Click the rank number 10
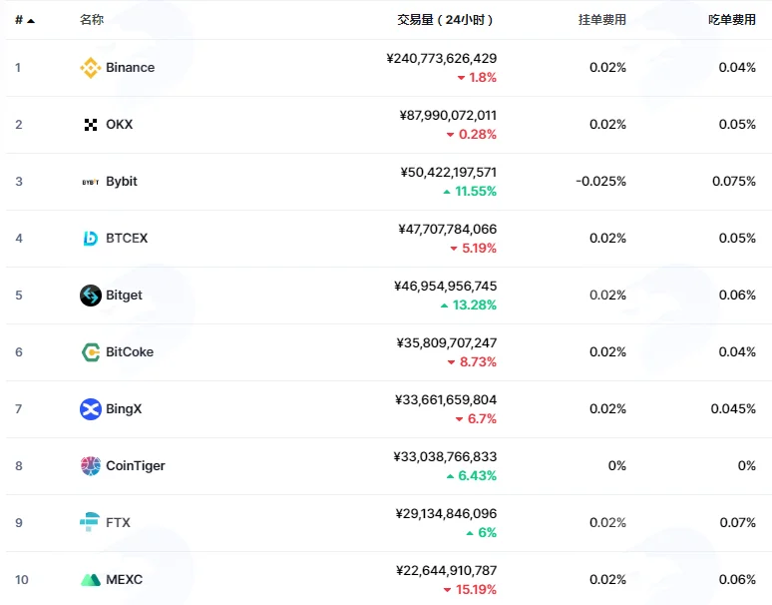This screenshot has height=605, width=772. [22, 580]
